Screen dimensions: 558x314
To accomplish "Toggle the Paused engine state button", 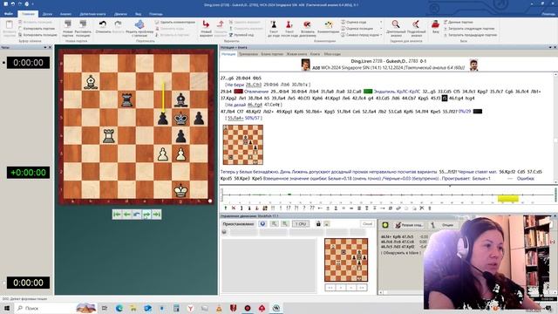I will pyautogui.click(x=238, y=224).
